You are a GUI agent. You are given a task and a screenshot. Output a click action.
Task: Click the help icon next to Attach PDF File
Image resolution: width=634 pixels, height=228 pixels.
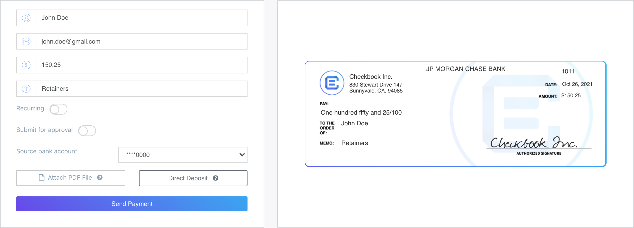[x=100, y=178]
